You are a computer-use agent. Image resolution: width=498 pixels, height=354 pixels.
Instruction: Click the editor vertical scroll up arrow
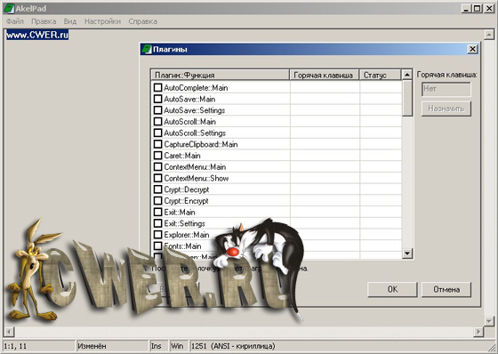pyautogui.click(x=488, y=35)
